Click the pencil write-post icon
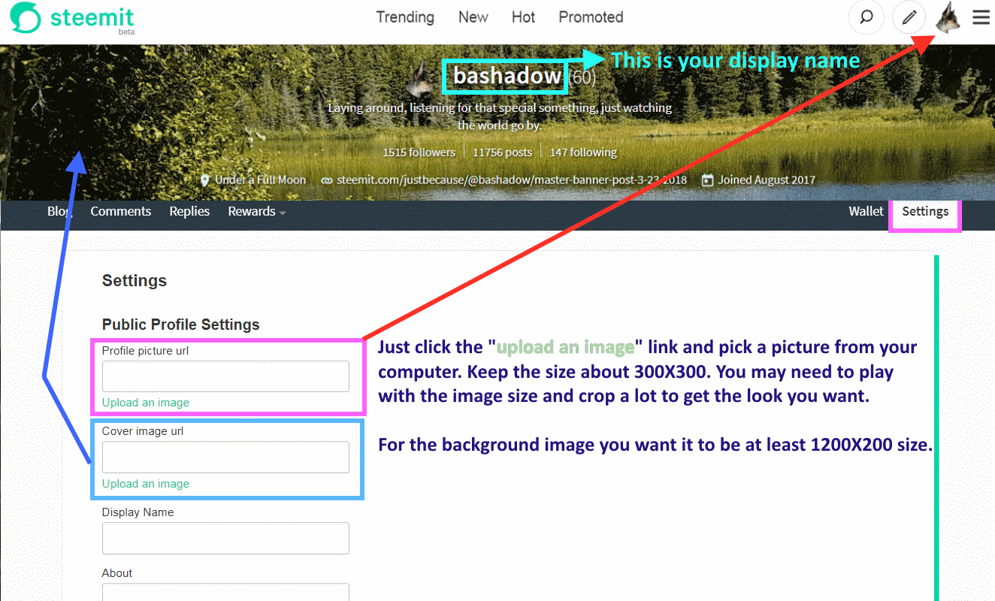This screenshot has width=995, height=601. [x=909, y=17]
